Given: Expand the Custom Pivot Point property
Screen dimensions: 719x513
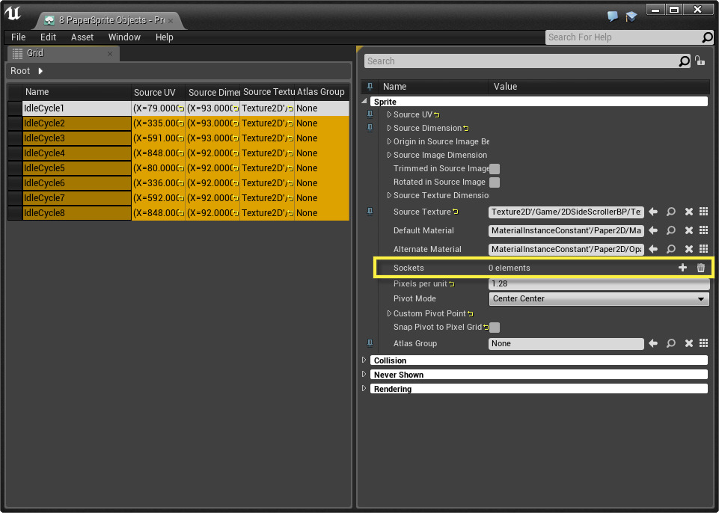Looking at the screenshot, I should 389,313.
